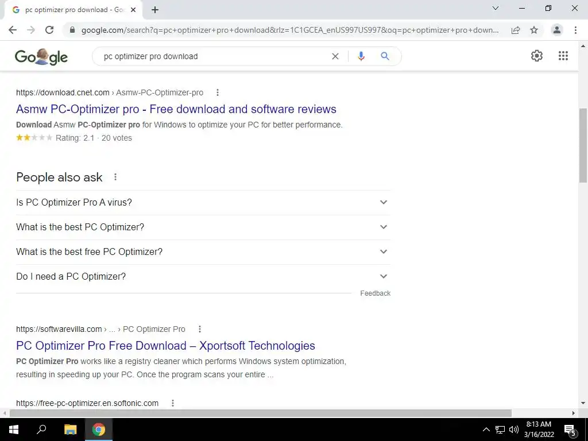Viewport: 588px width, 441px height.
Task: Click the Feedback link
Action: (375, 293)
